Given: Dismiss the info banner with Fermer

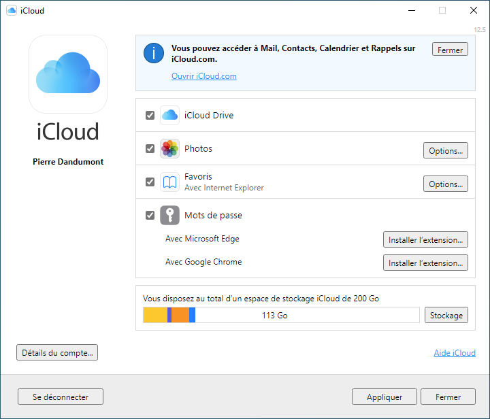Looking at the screenshot, I should coord(450,50).
